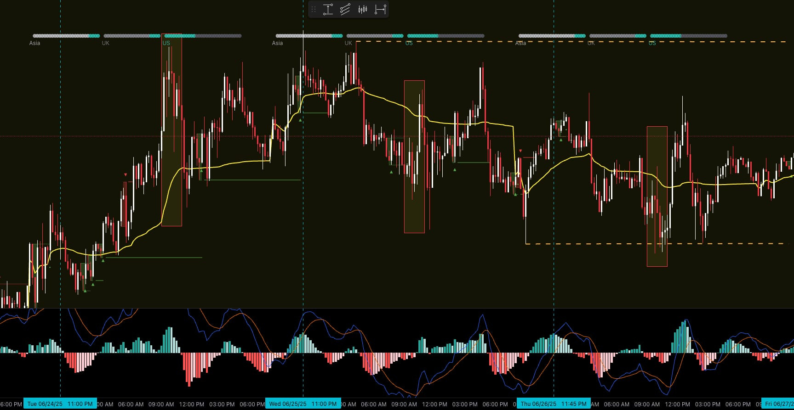Click the Tue 06/24/25 11:00 PM date marker
Image resolution: width=794 pixels, height=410 pixels.
(x=60, y=404)
